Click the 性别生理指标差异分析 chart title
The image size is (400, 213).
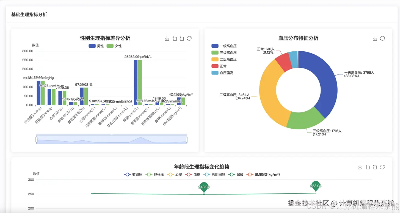[x=105, y=38]
